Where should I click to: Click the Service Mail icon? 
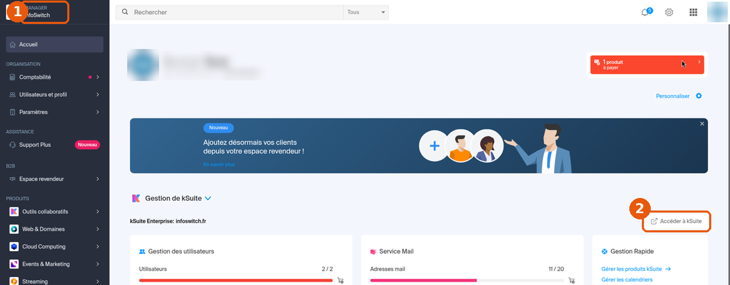click(x=373, y=252)
